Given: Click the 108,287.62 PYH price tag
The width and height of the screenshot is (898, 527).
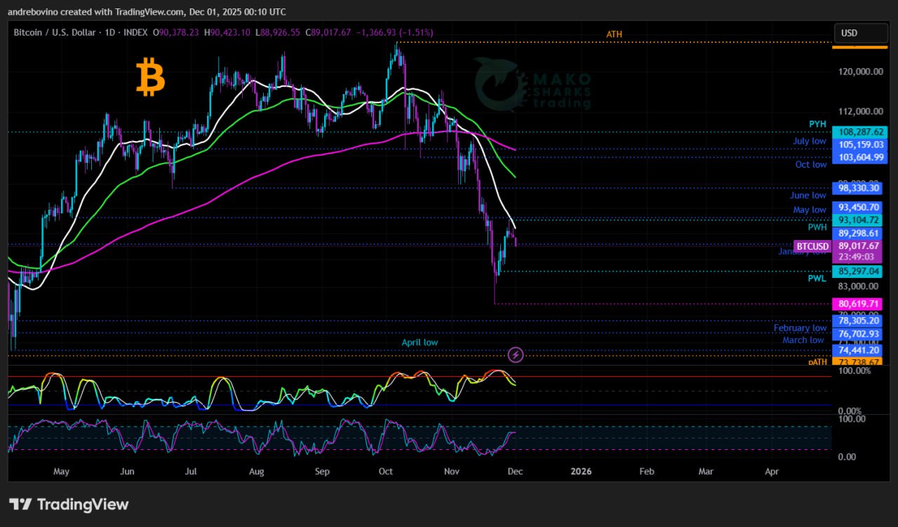Looking at the screenshot, I should tap(859, 132).
